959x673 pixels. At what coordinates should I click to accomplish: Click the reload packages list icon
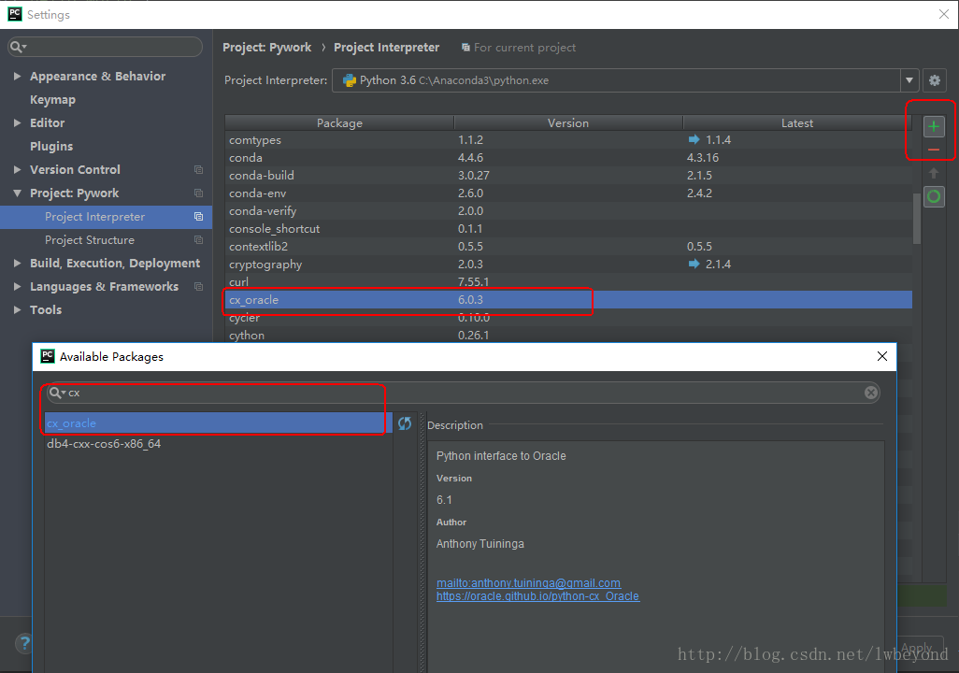pos(405,423)
